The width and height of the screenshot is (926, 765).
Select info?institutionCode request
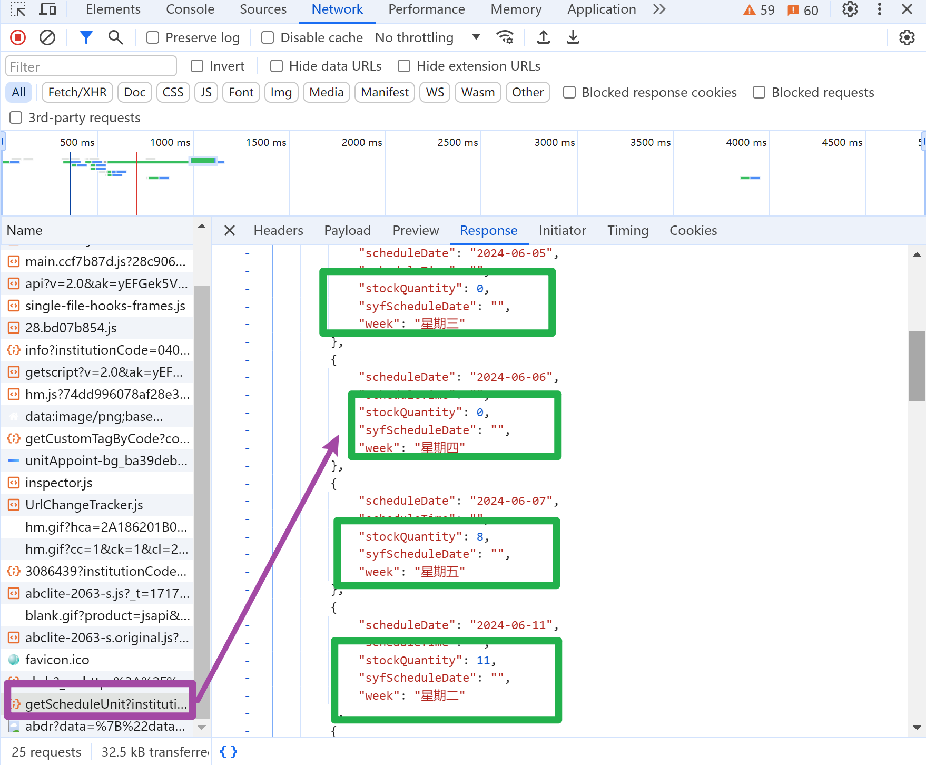(x=98, y=350)
